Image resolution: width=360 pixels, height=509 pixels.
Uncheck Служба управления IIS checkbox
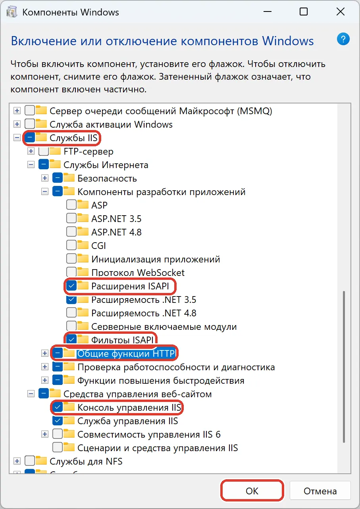point(58,421)
